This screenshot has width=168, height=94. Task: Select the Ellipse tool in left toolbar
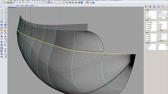pyautogui.click(x=5, y=13)
